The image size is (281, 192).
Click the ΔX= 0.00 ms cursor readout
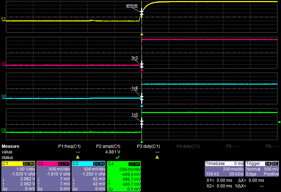click(251, 180)
